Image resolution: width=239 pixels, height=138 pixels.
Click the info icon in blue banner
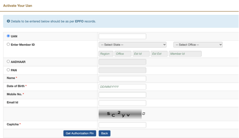8,21
